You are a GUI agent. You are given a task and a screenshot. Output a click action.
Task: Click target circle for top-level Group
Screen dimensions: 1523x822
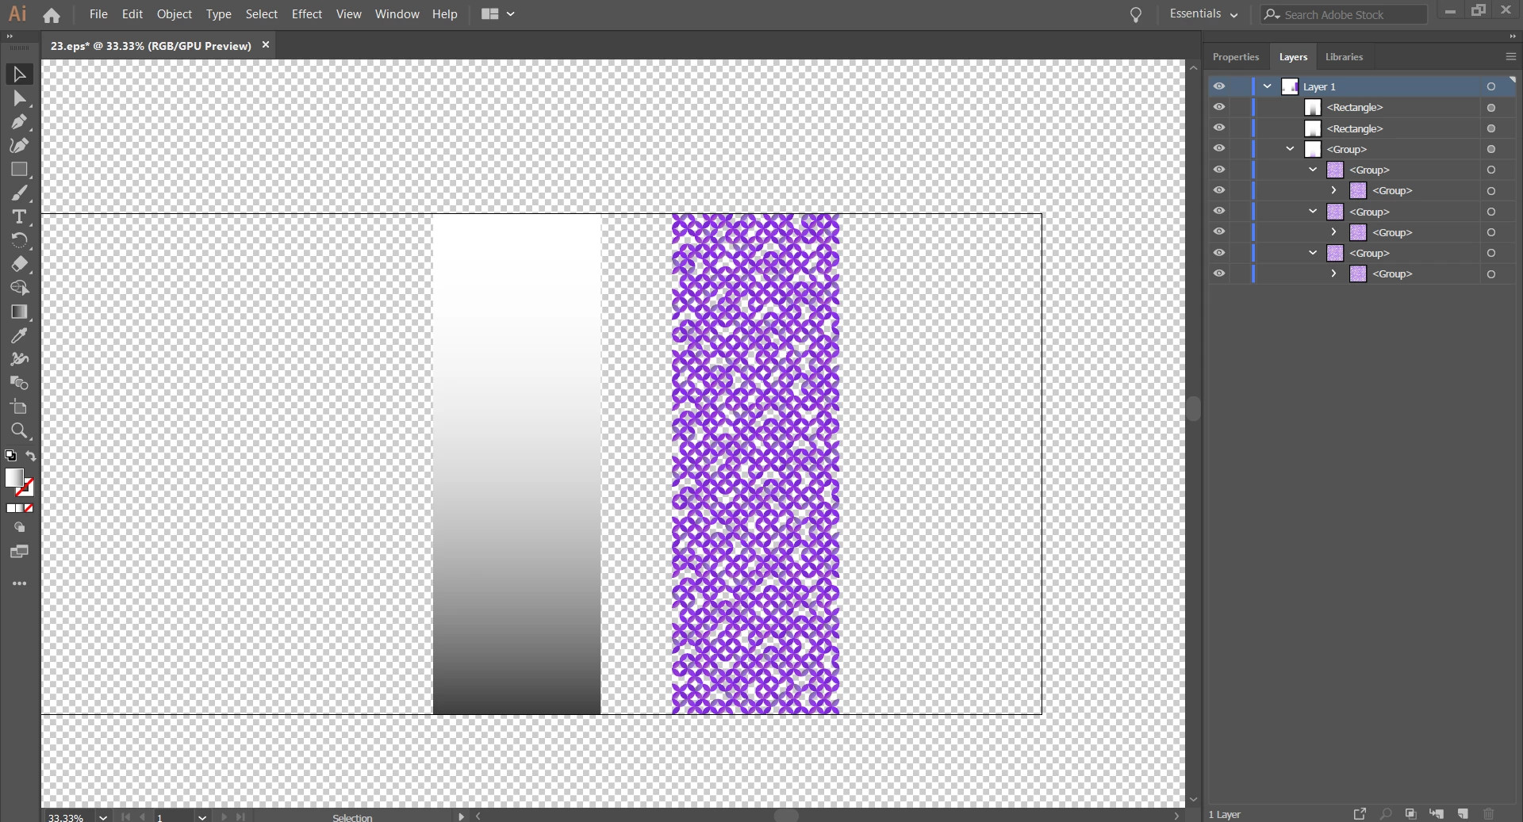point(1491,149)
